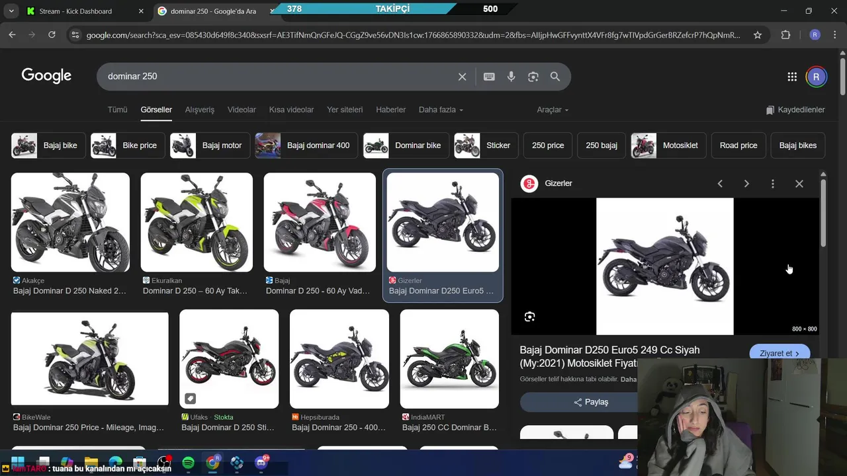Switch to the Yer siteleri tab
Image resolution: width=847 pixels, height=476 pixels.
pos(345,110)
